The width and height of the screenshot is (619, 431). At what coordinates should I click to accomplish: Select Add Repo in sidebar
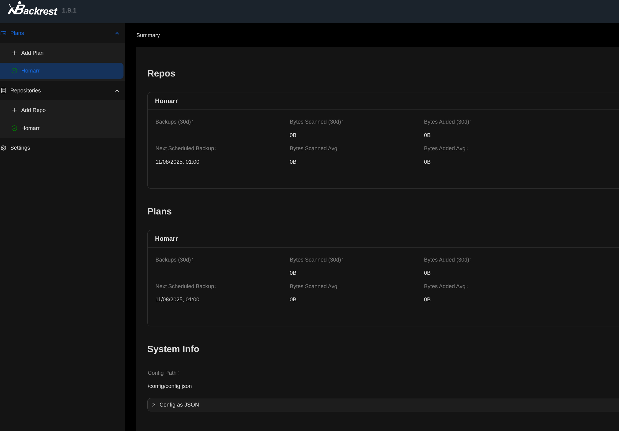(x=33, y=110)
